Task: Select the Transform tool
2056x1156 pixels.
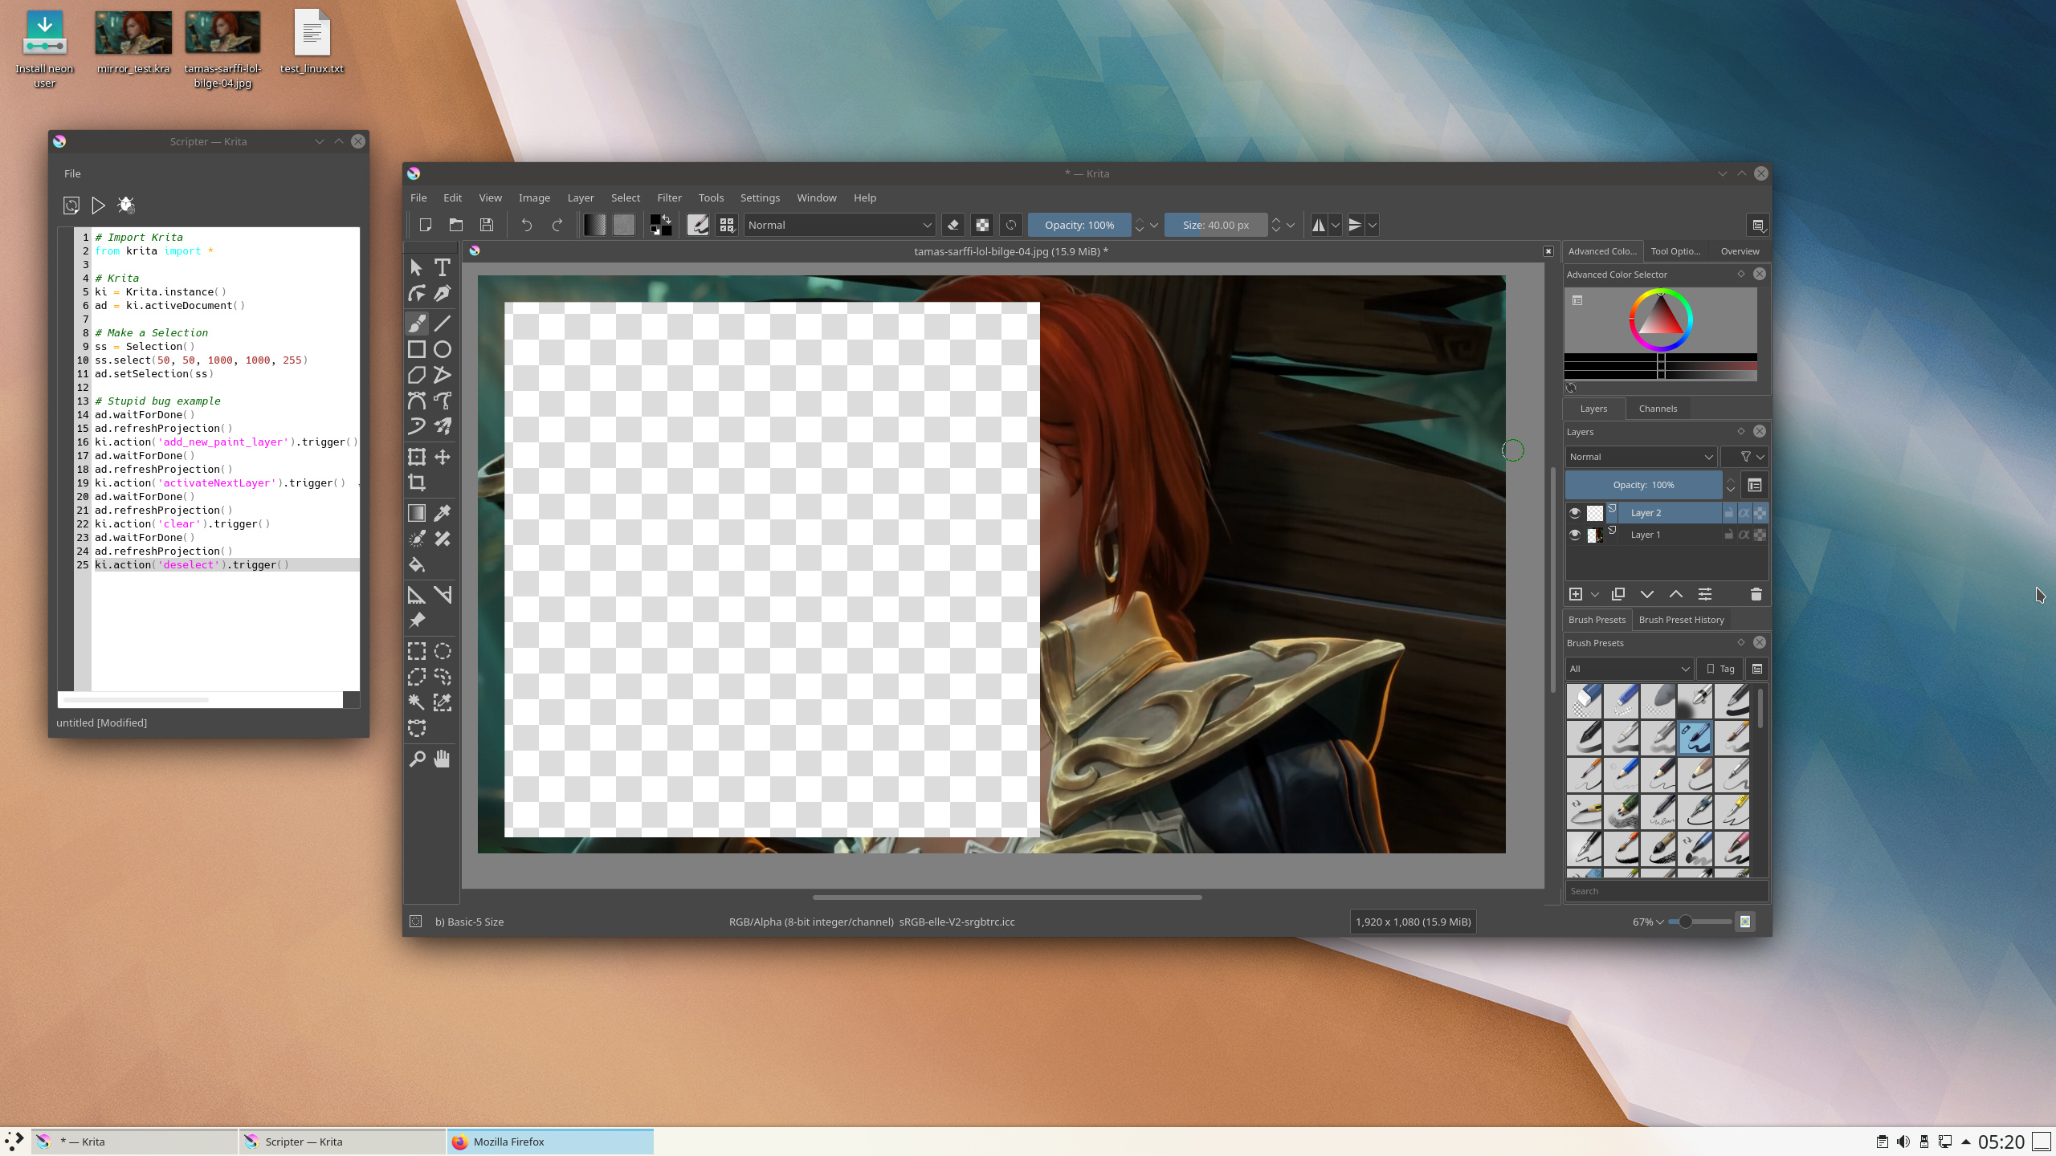Action: click(417, 457)
